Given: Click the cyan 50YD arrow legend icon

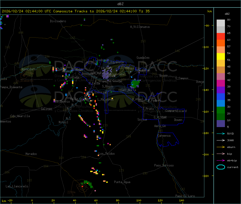Looking at the screenshot, I should (x=221, y=133).
